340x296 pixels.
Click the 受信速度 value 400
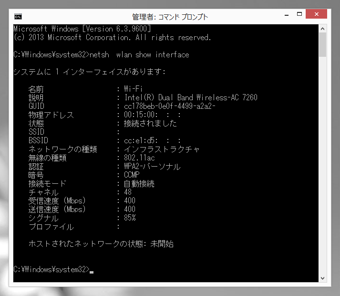(130, 201)
